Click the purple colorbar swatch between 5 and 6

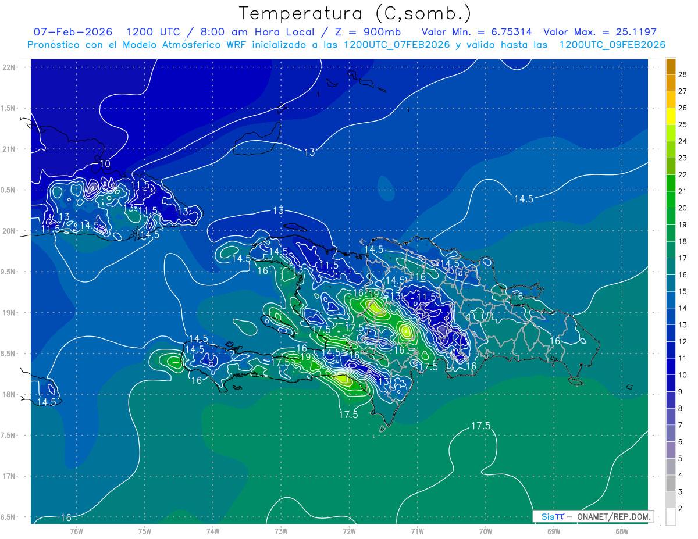pos(671,450)
